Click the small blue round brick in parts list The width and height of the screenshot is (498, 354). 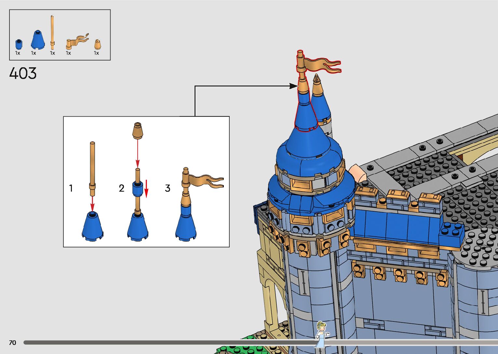coord(19,45)
